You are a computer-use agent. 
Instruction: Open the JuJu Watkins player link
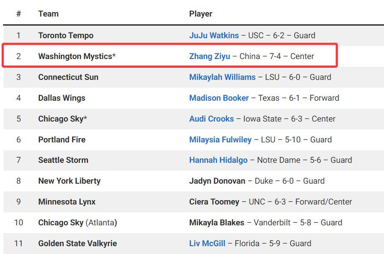(213, 36)
